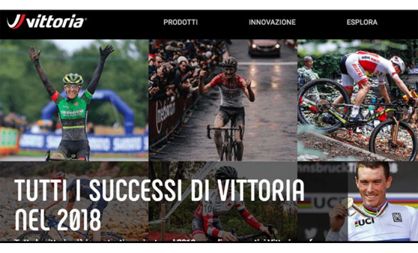Viewport: 418px width, 253px height.
Task: Click the gold medal held by the champion
Action: (x=347, y=203)
